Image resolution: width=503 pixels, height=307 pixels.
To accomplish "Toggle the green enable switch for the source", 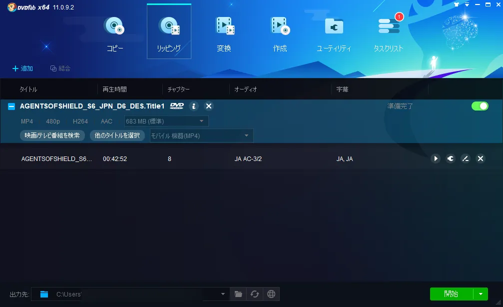I will [x=480, y=106].
